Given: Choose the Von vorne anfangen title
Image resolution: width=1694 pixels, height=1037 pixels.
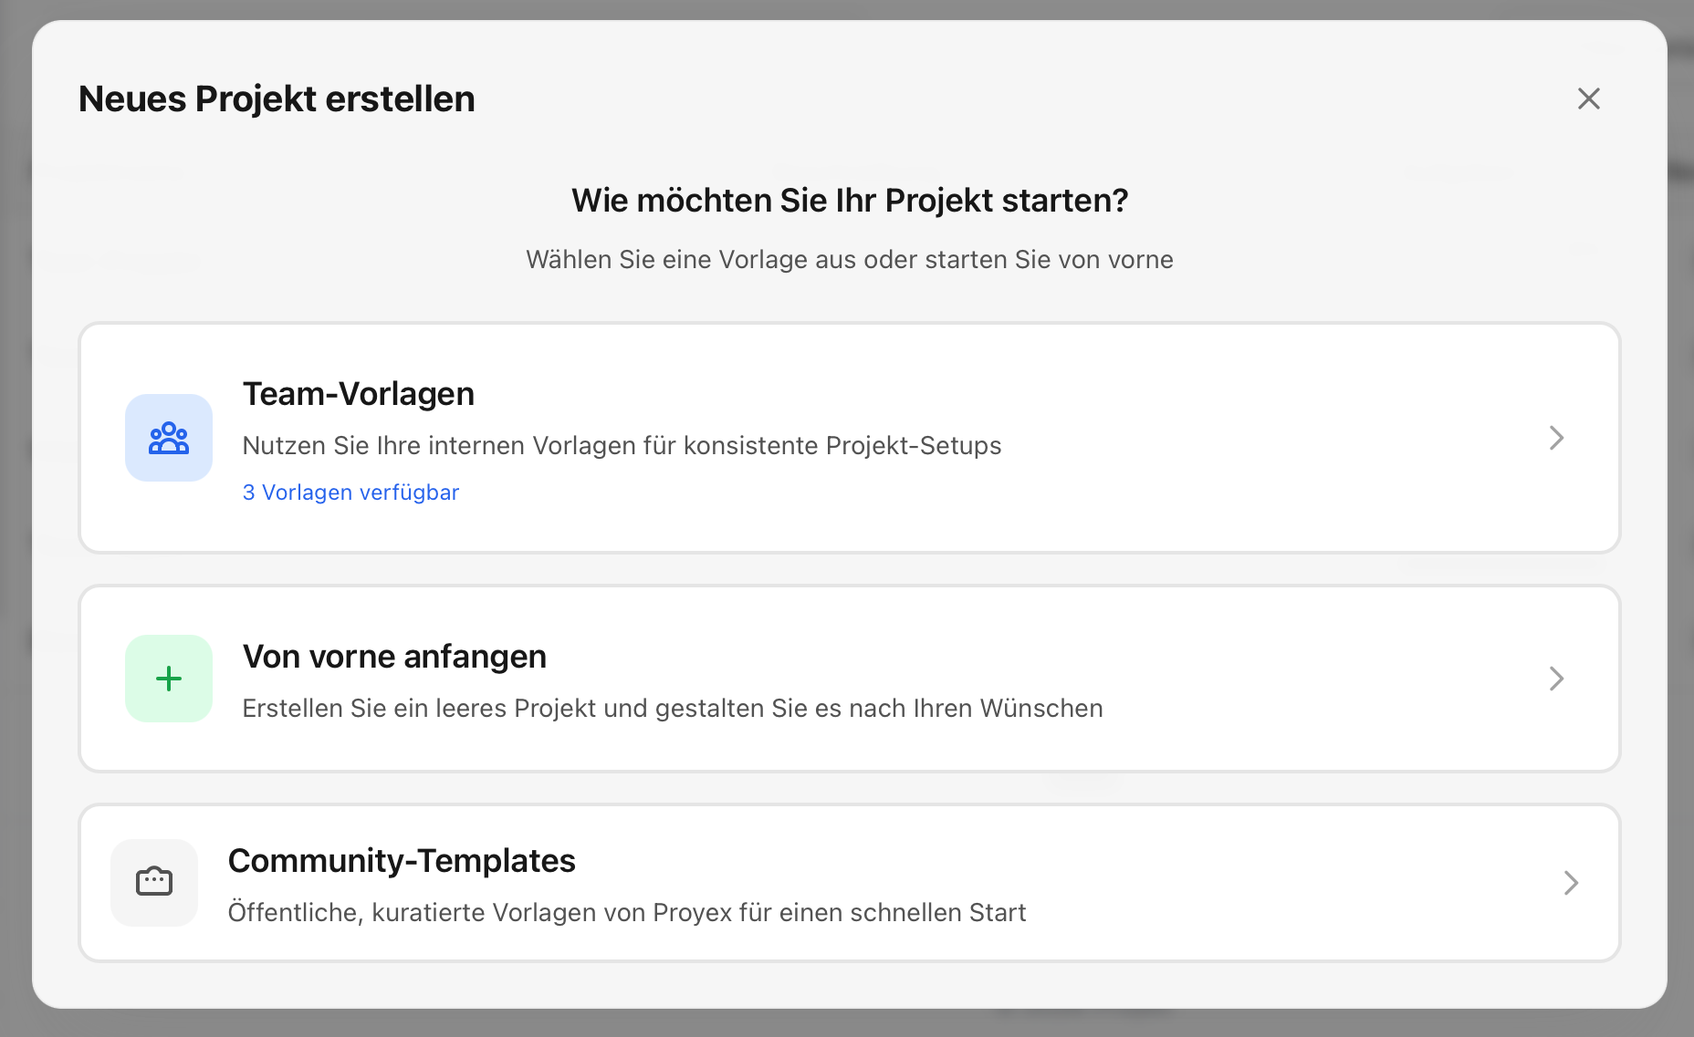Looking at the screenshot, I should click(x=394, y=657).
